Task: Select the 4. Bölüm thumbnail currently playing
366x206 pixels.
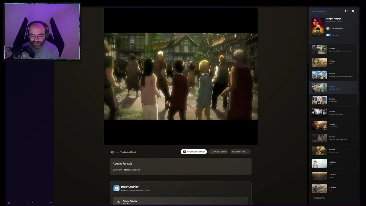Action: (319, 88)
